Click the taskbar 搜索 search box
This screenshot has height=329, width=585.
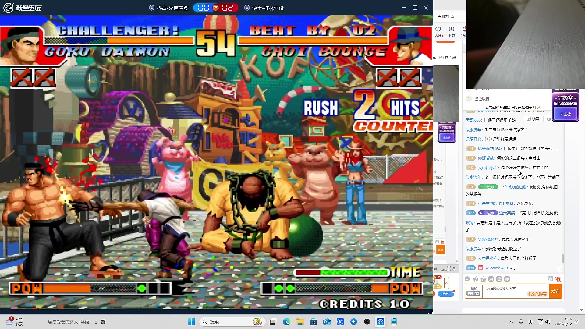point(232,322)
